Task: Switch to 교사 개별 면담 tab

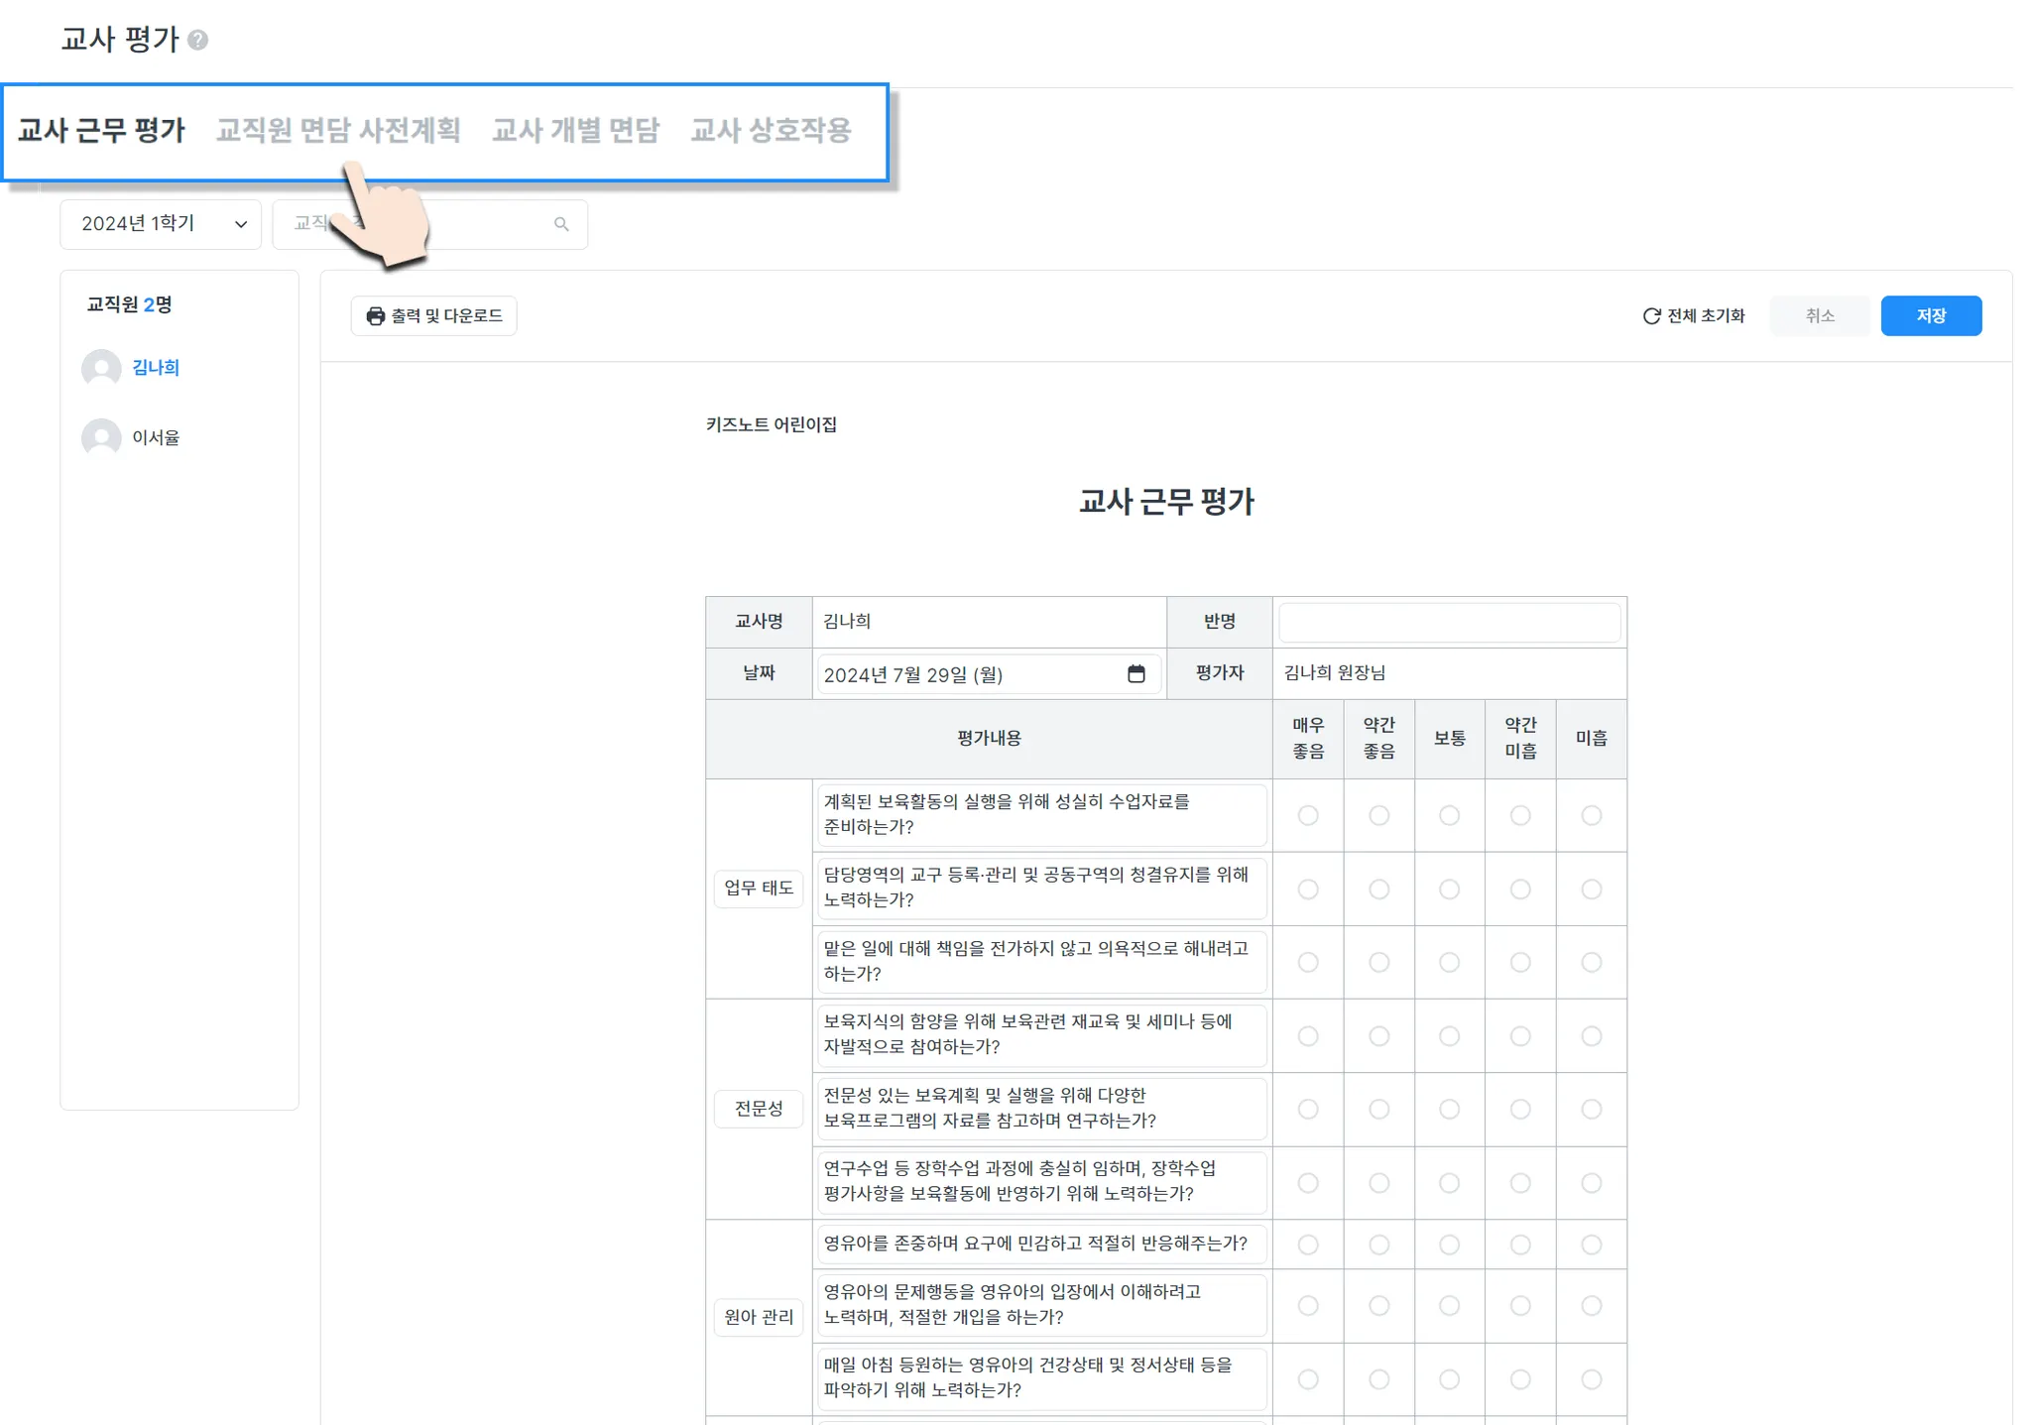Action: (575, 130)
